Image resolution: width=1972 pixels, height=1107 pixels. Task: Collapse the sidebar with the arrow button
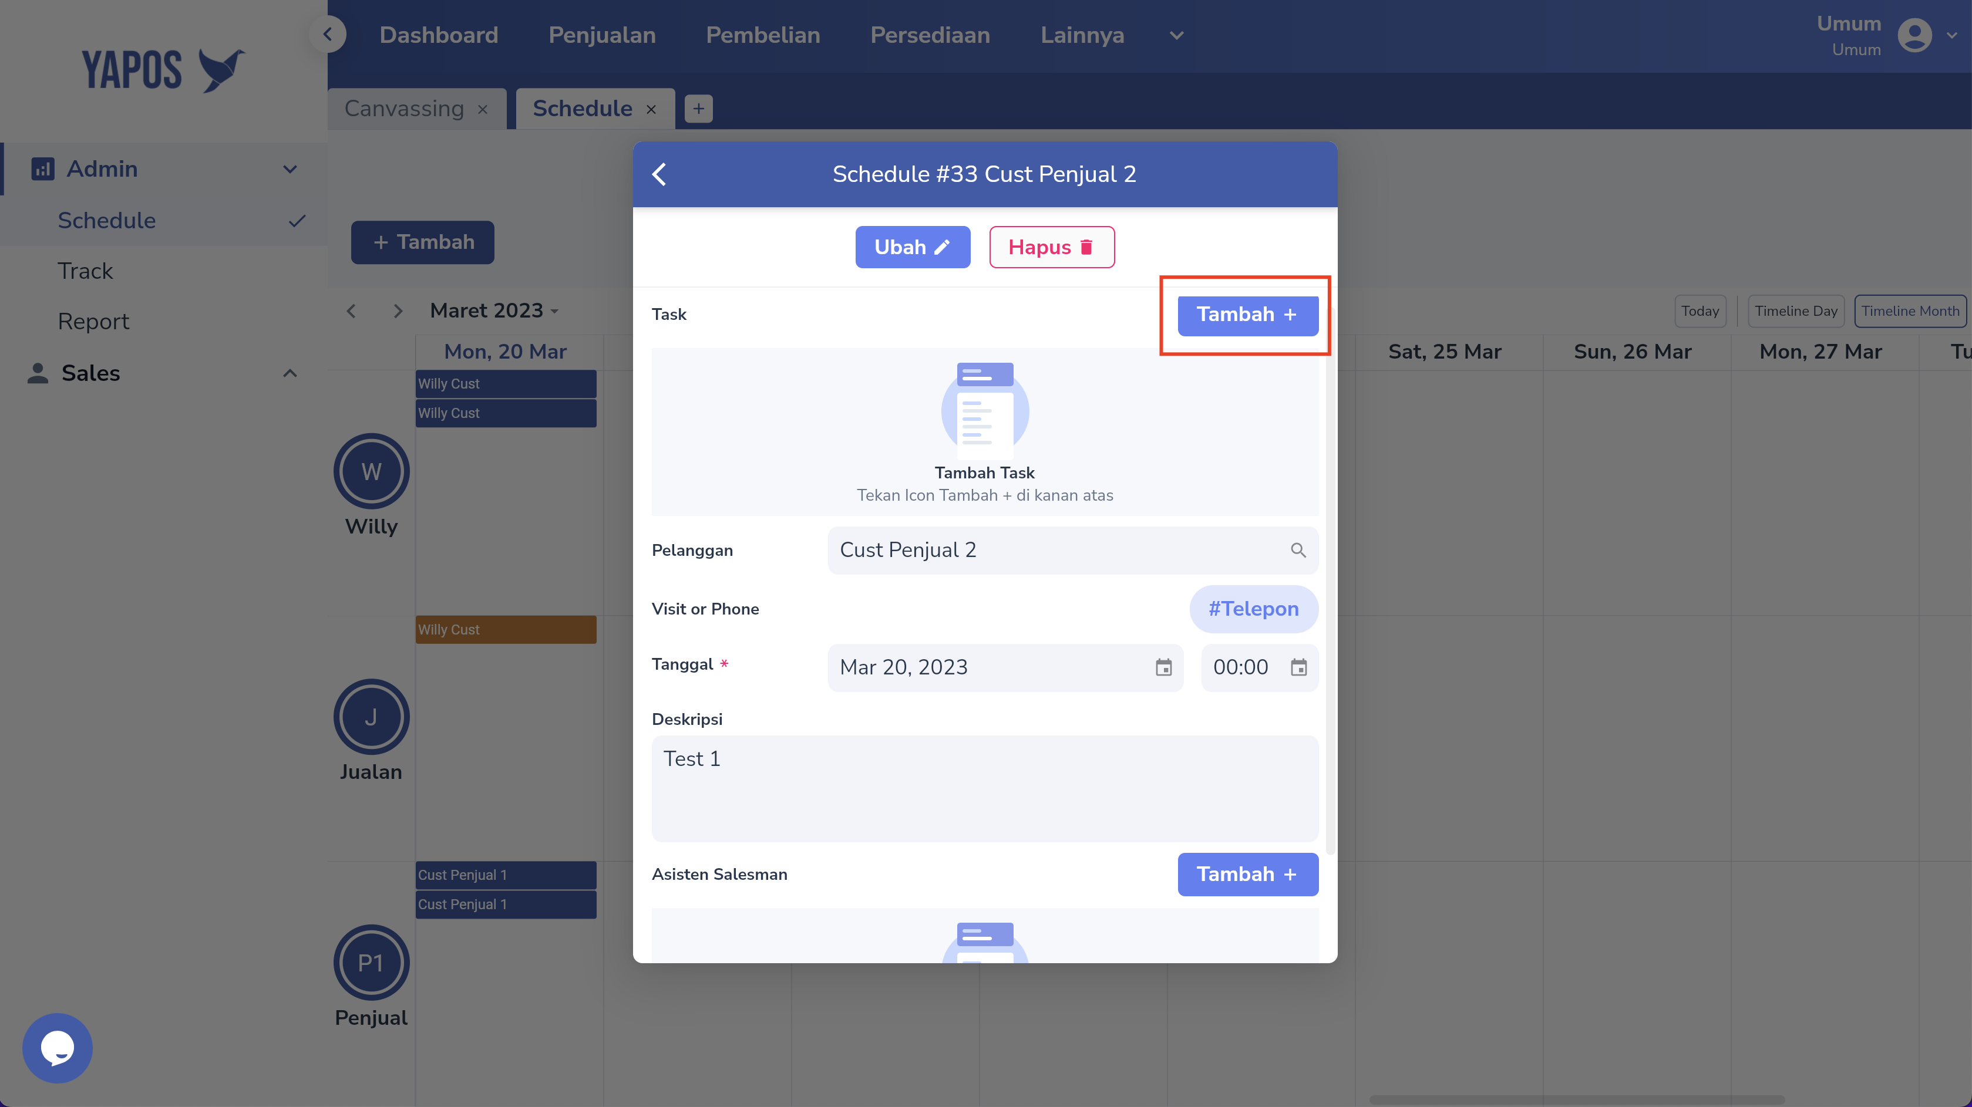(328, 35)
